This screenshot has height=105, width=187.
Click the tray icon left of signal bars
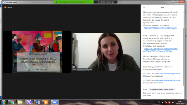[169, 102]
